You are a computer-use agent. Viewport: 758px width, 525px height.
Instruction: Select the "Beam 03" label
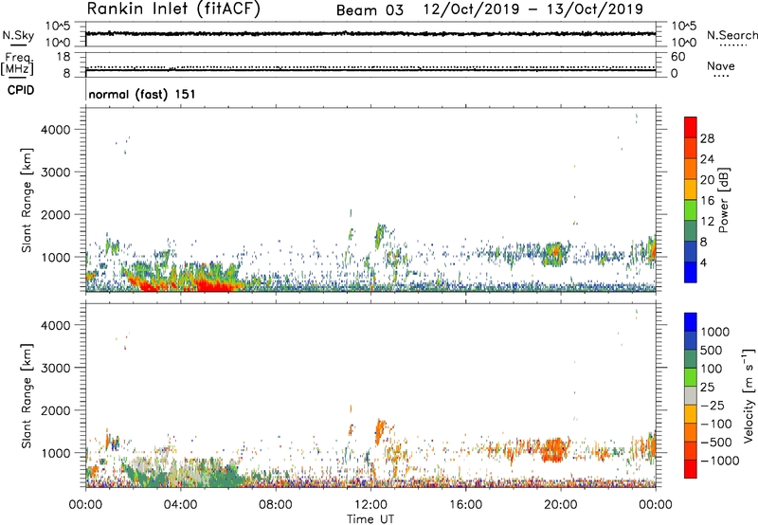(370, 10)
